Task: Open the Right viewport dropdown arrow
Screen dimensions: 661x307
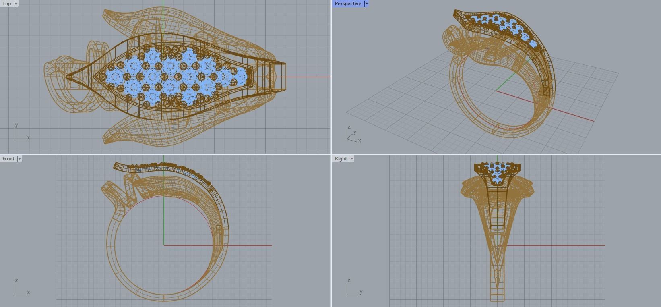Action: (x=352, y=159)
